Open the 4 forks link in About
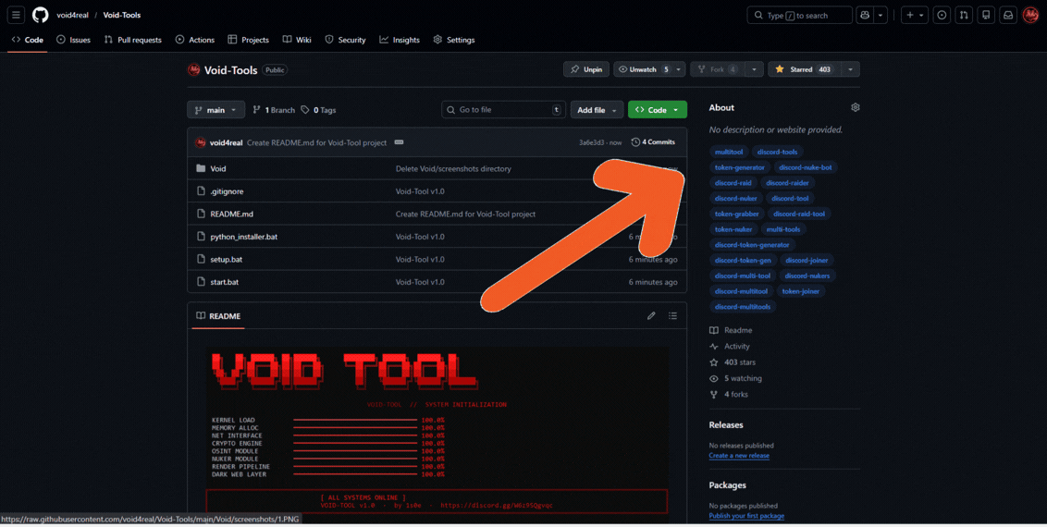 [729, 394]
